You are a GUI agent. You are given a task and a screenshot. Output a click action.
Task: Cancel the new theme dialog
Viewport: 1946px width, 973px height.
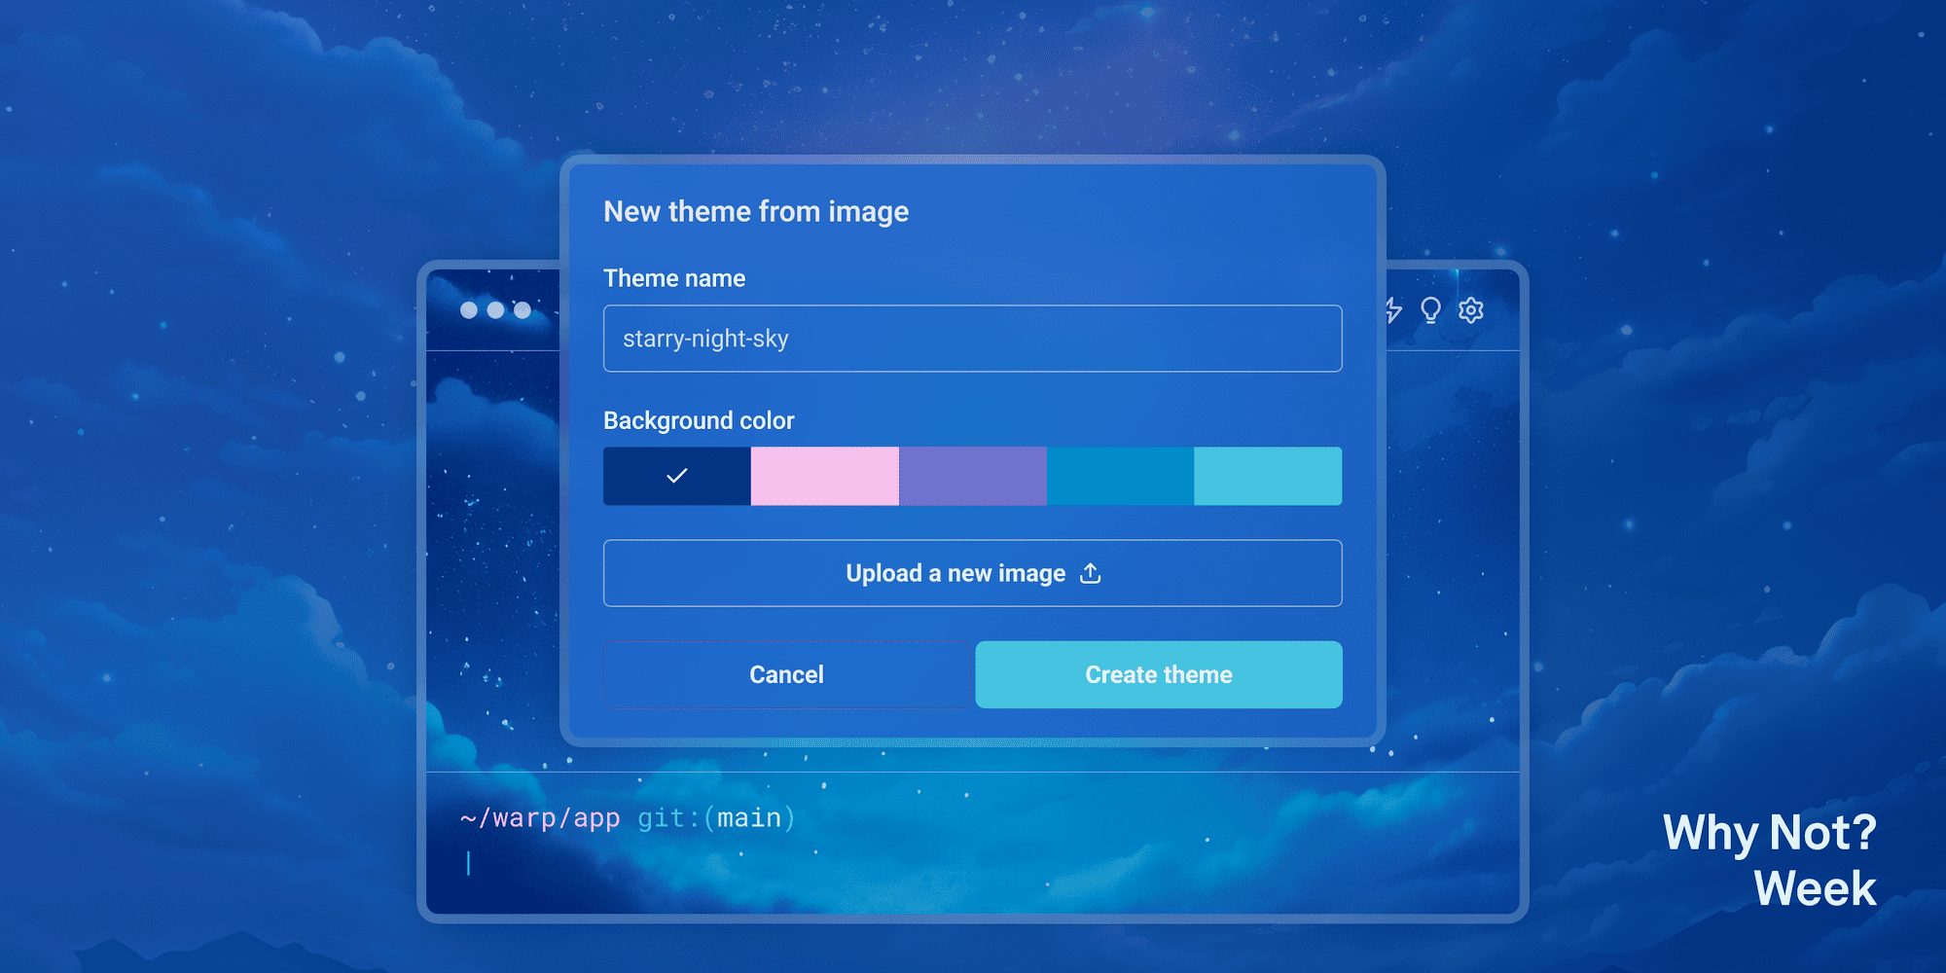pos(786,674)
